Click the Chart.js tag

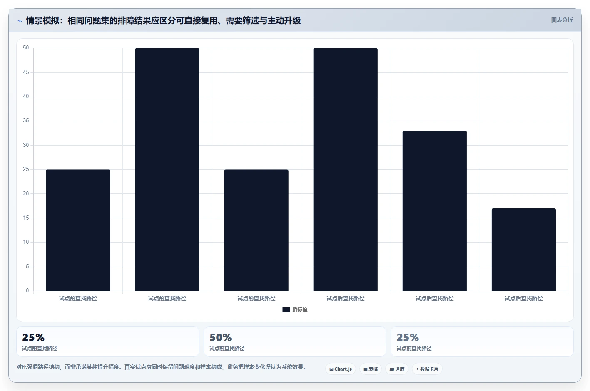point(341,369)
